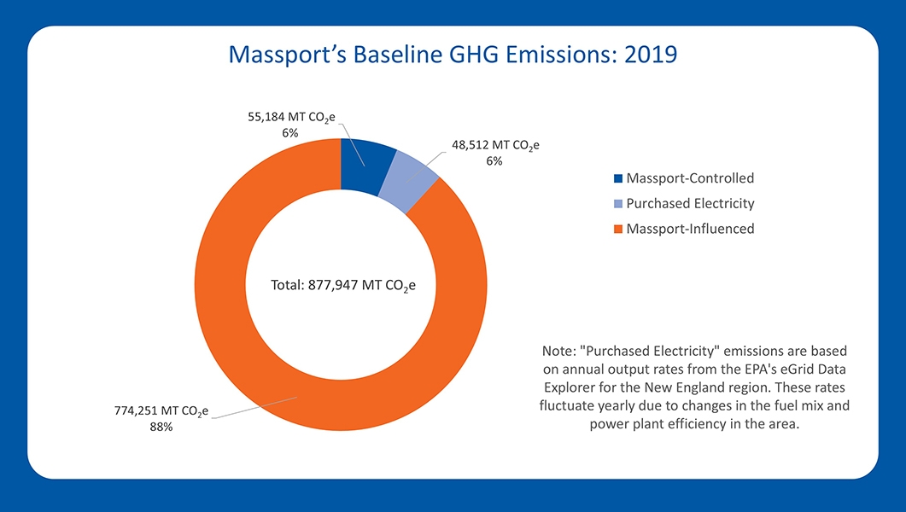Select the light blue Purchased Electricity legend swatch

click(x=618, y=204)
